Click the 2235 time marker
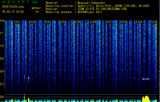Image resolution: width=160 pixels, height=102 pixels. tap(78, 22)
